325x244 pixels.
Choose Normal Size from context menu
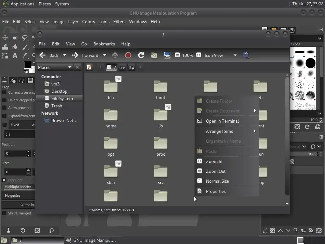click(227, 181)
